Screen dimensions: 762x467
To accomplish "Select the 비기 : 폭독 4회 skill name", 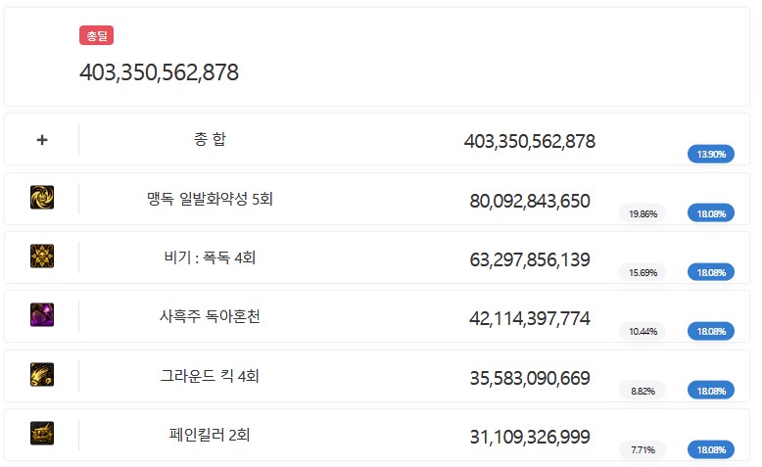I will (x=210, y=257).
